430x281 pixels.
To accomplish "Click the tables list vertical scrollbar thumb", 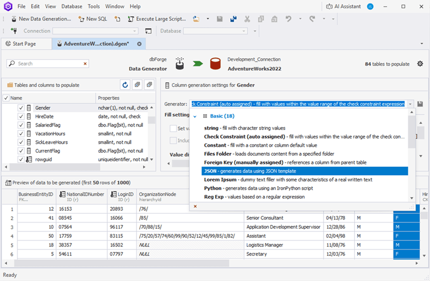I will [x=151, y=120].
